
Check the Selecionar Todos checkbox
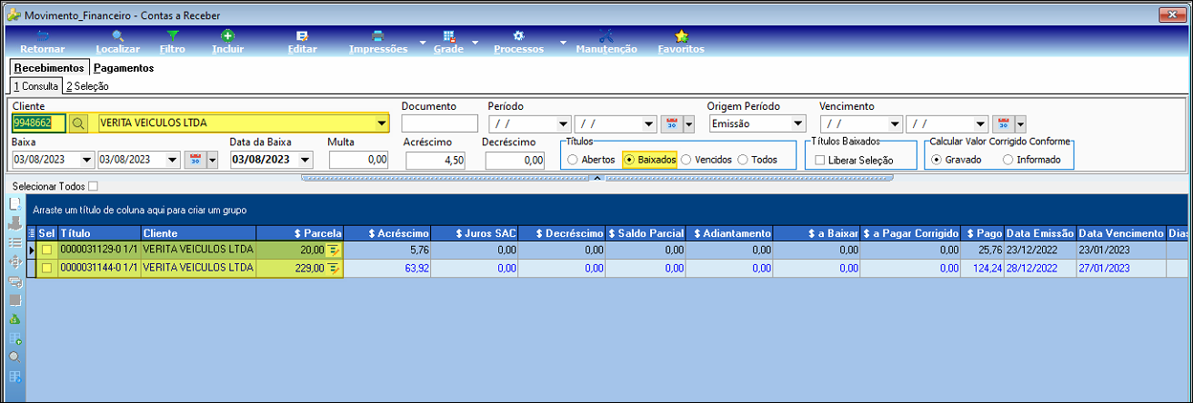coord(94,186)
